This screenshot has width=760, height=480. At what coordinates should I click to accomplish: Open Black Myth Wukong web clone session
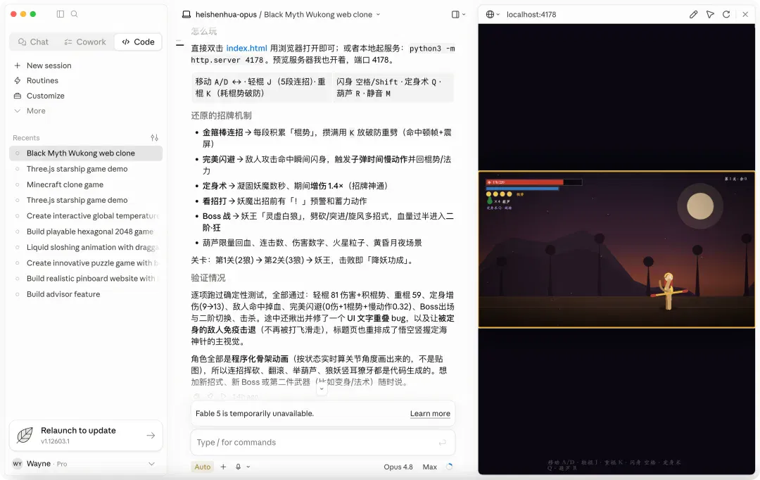coord(86,153)
